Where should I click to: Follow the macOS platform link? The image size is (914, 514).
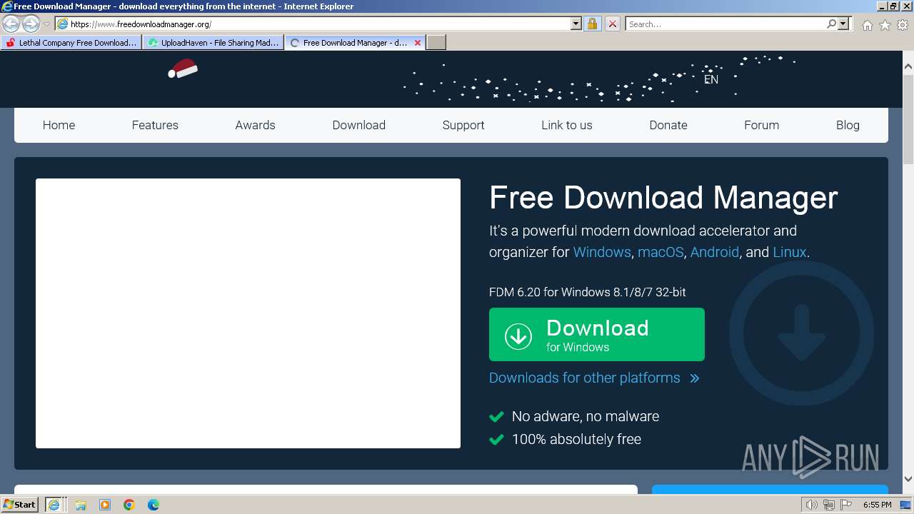(x=661, y=252)
